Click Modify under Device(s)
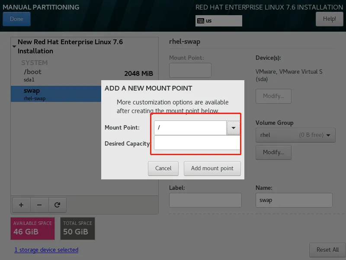346x260 pixels. click(x=273, y=96)
